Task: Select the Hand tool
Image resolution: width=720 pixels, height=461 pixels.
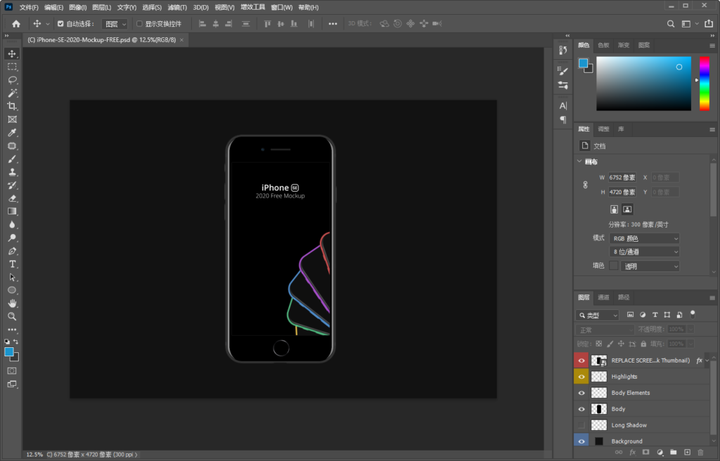Action: click(12, 304)
